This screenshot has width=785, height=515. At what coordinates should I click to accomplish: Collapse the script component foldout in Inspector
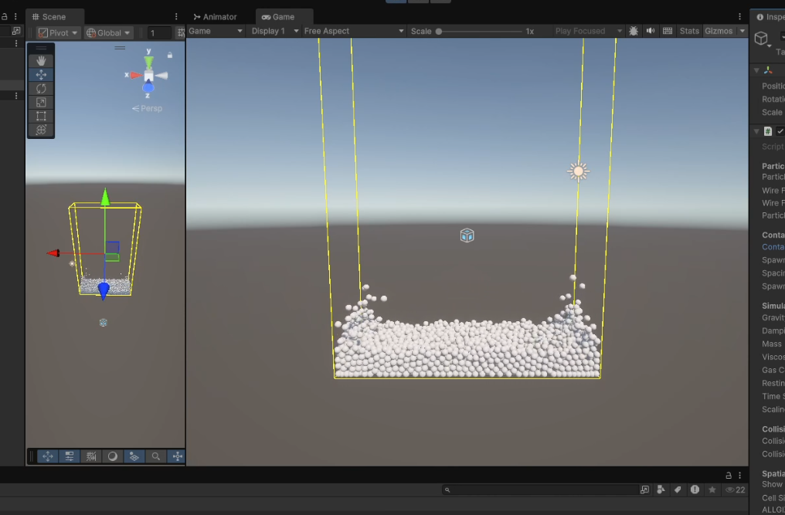(x=756, y=131)
